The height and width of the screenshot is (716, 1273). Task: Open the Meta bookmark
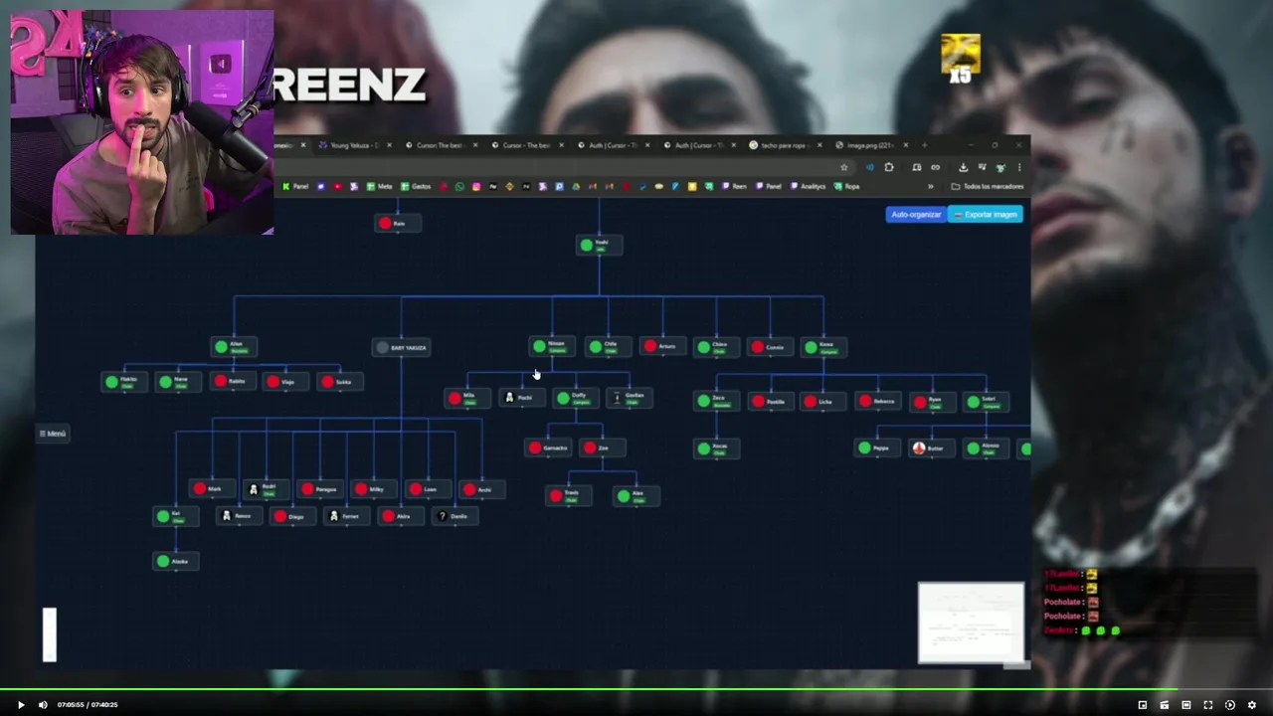click(379, 186)
